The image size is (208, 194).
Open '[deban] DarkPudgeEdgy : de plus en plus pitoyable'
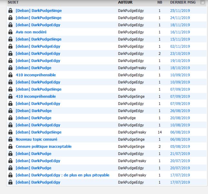point(62,175)
